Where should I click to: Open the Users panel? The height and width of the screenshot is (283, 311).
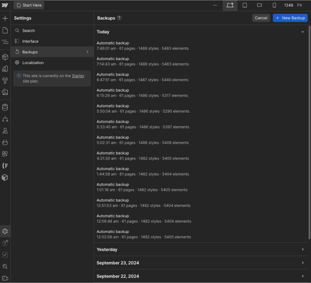pyautogui.click(x=5, y=131)
